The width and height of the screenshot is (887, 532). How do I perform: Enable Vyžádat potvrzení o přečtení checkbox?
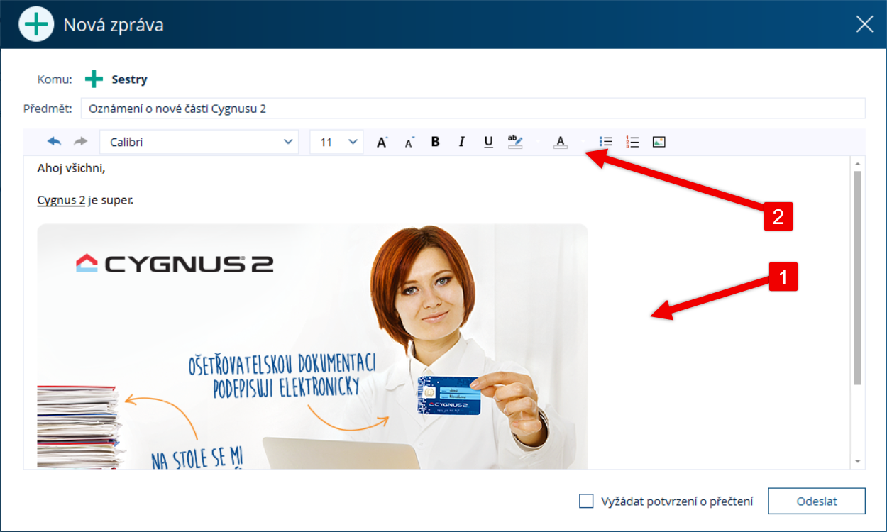[x=586, y=501]
